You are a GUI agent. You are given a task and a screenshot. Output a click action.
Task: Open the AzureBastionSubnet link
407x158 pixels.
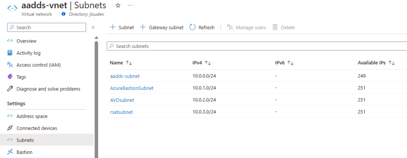[132, 88]
